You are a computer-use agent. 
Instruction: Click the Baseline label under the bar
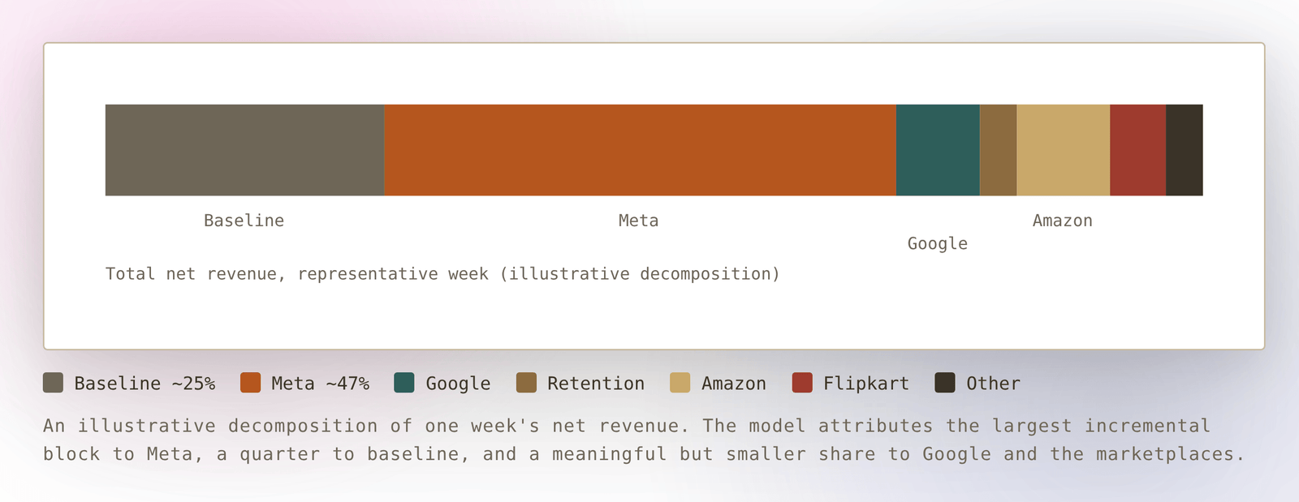[x=244, y=221]
